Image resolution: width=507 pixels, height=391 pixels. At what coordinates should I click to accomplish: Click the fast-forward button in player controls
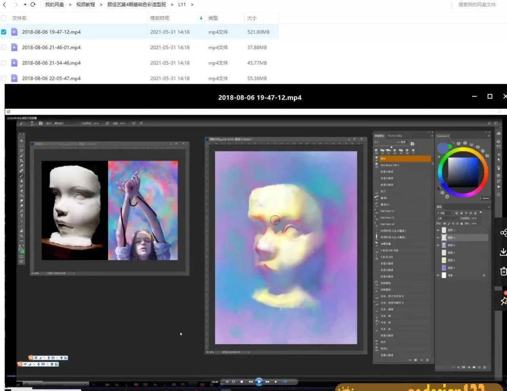(x=268, y=382)
